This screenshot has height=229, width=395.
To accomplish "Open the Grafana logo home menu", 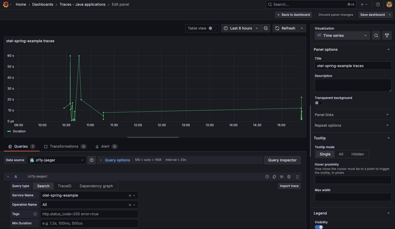I will pos(6,4).
